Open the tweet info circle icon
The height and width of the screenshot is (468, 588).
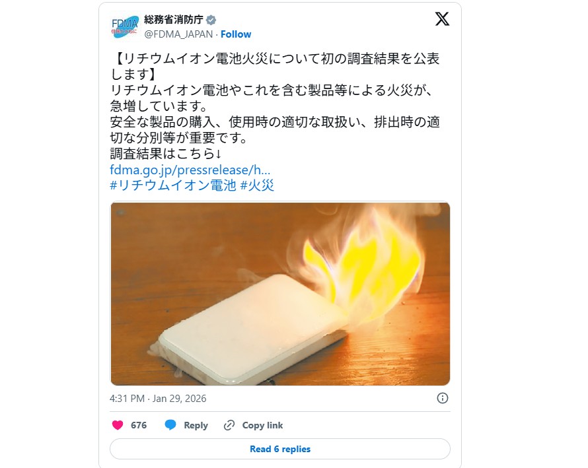point(443,398)
